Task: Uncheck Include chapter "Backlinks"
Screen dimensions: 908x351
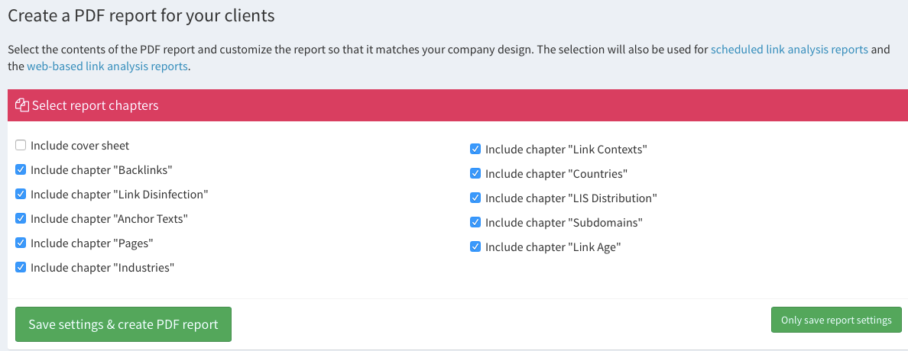Action: click(x=21, y=169)
